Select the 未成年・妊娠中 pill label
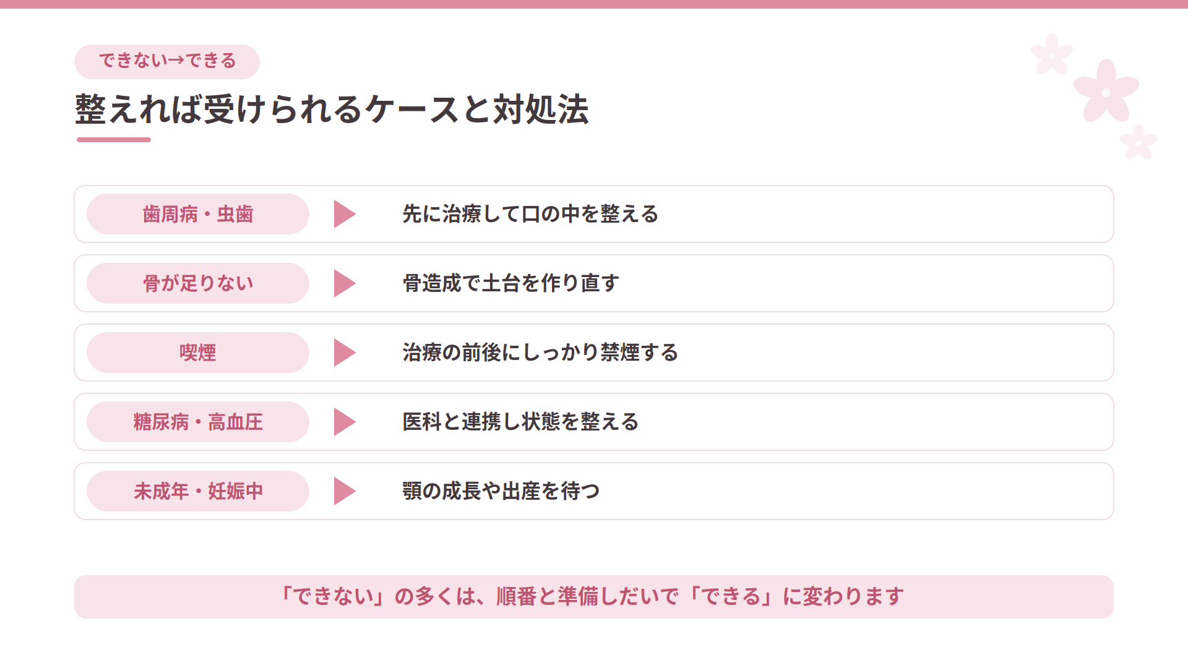 pos(198,491)
